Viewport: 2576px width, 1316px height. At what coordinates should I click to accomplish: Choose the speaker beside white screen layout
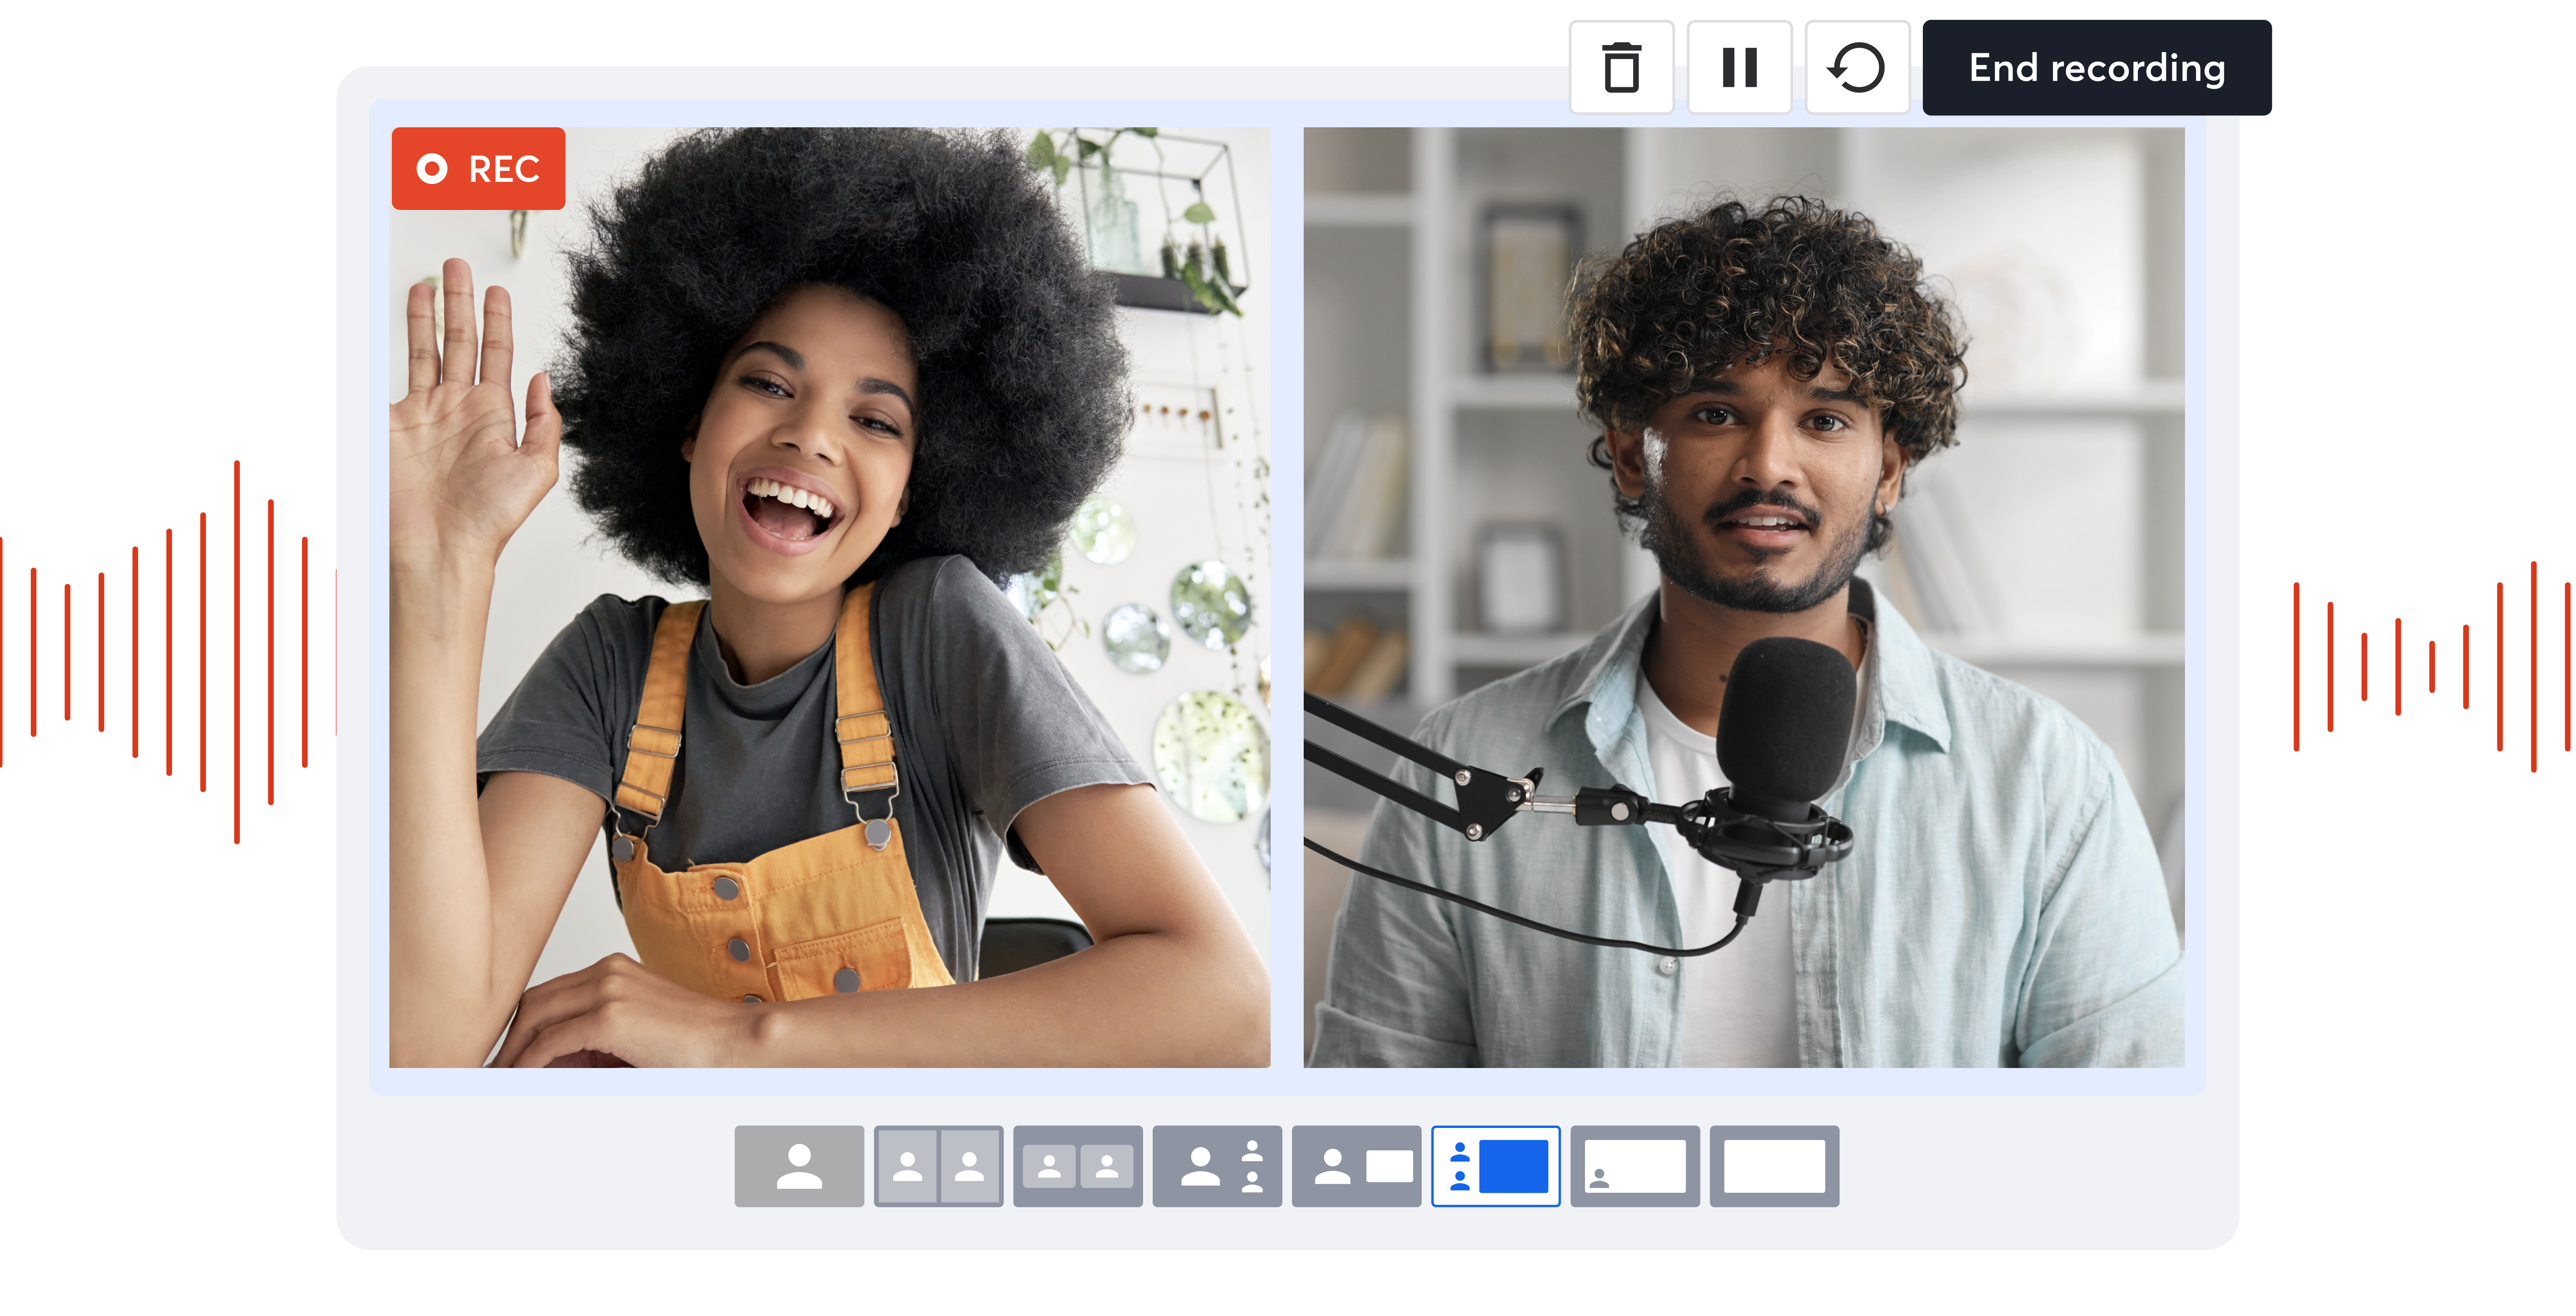click(x=1356, y=1166)
